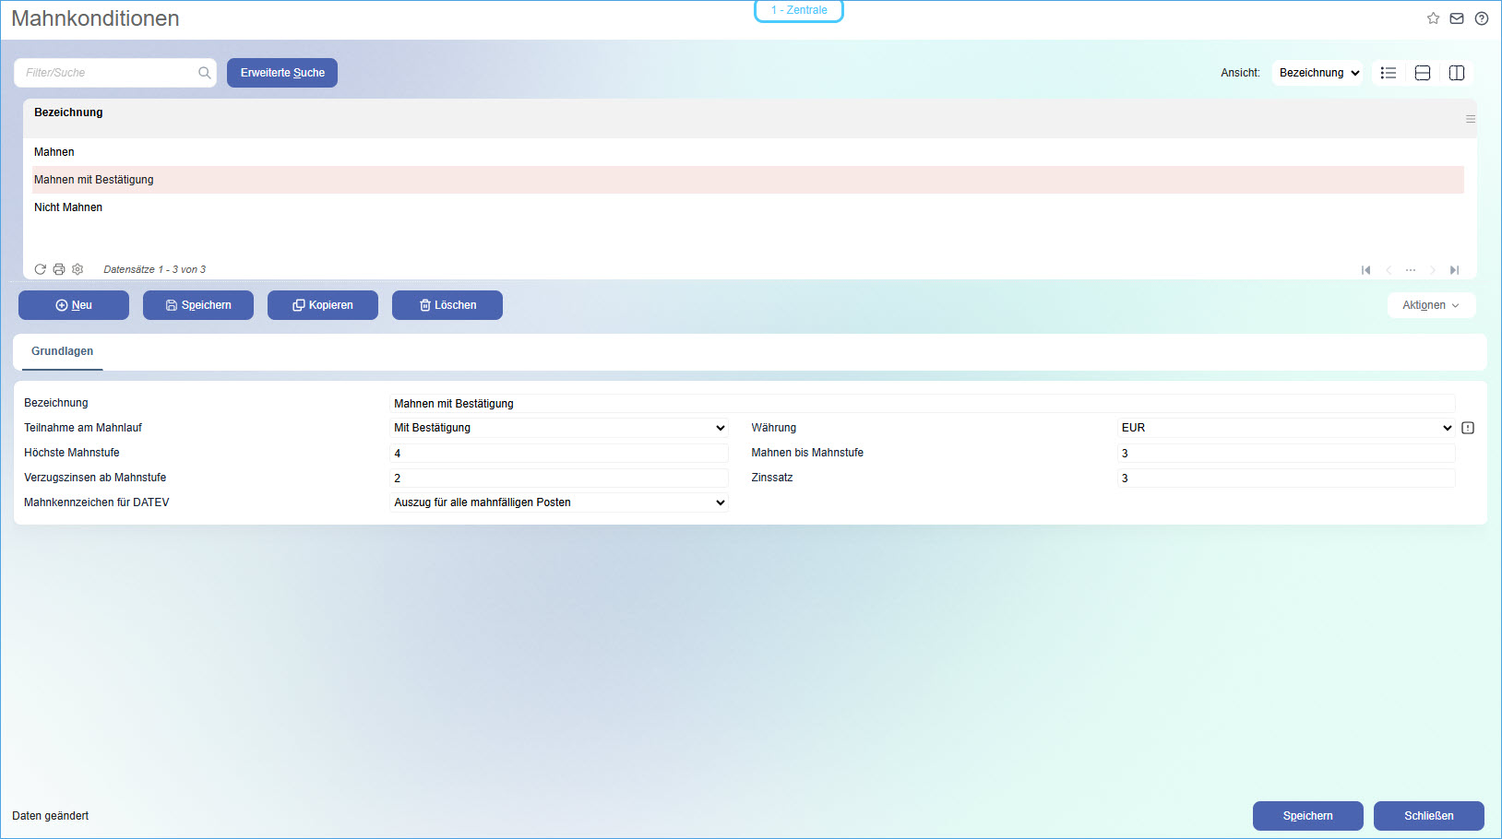Open the mail envelope icon
This screenshot has height=839, width=1502.
[1457, 18]
